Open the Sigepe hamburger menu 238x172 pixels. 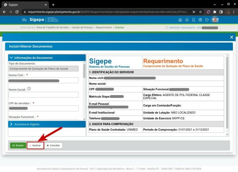tap(24, 20)
